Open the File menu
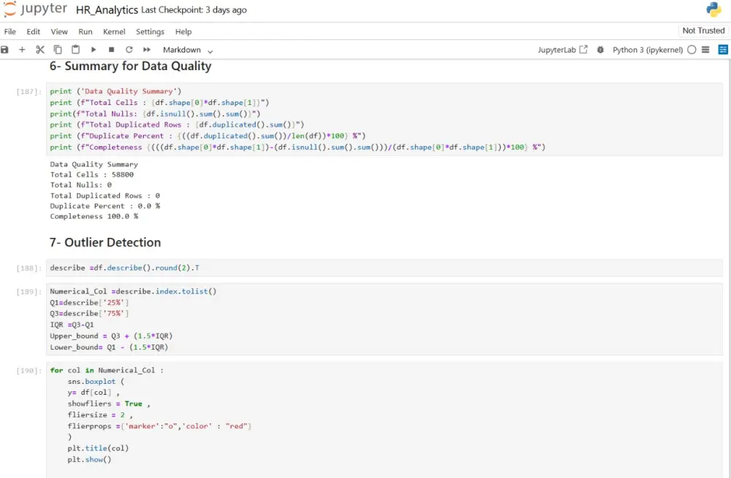 click(x=10, y=31)
